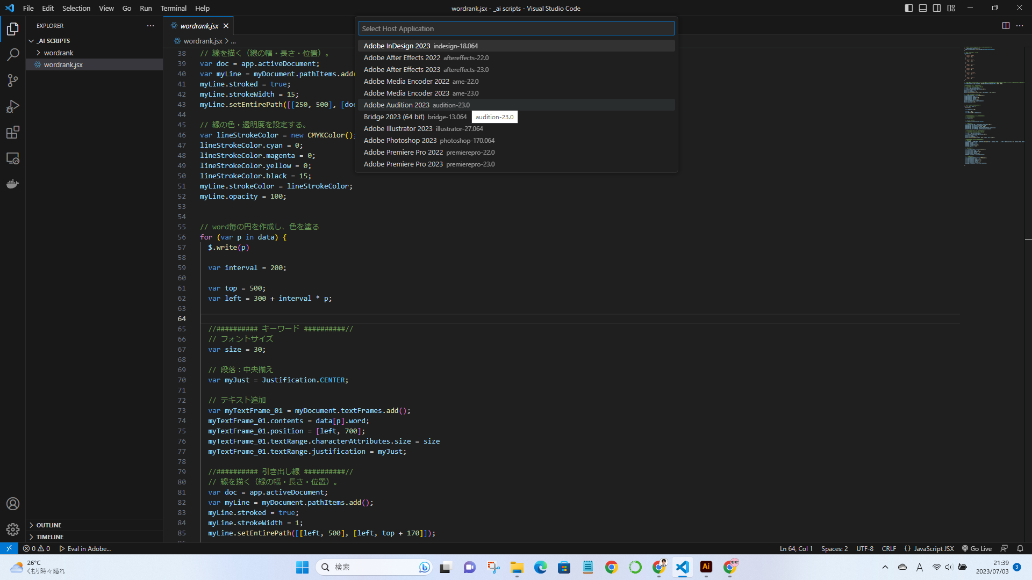The image size is (1032, 580).
Task: Open Run and Debug view
Action: [13, 106]
